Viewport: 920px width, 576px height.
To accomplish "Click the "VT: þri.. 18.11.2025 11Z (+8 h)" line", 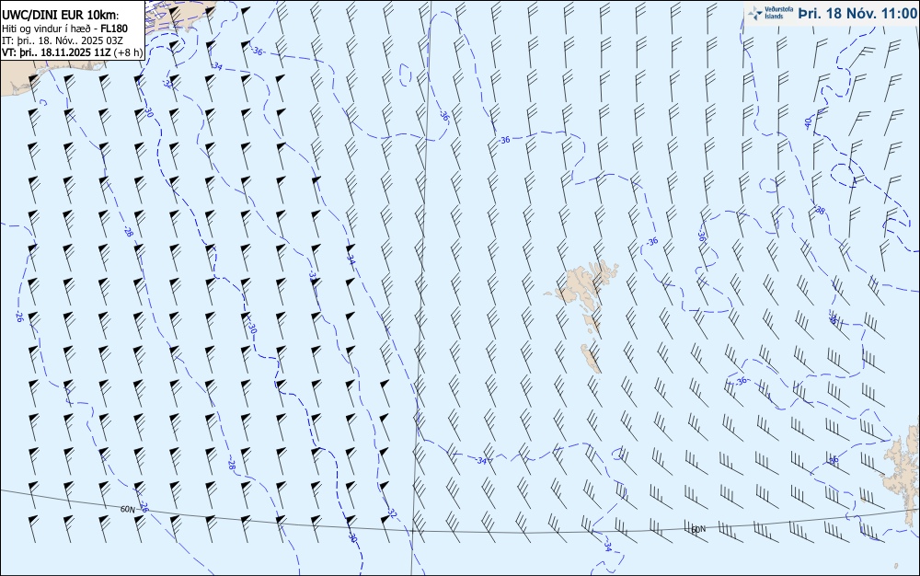I will [72, 52].
